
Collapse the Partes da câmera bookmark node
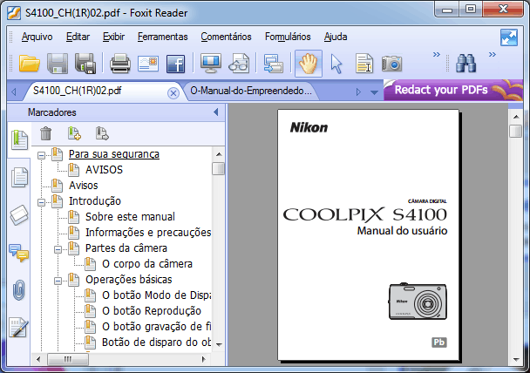(58, 249)
